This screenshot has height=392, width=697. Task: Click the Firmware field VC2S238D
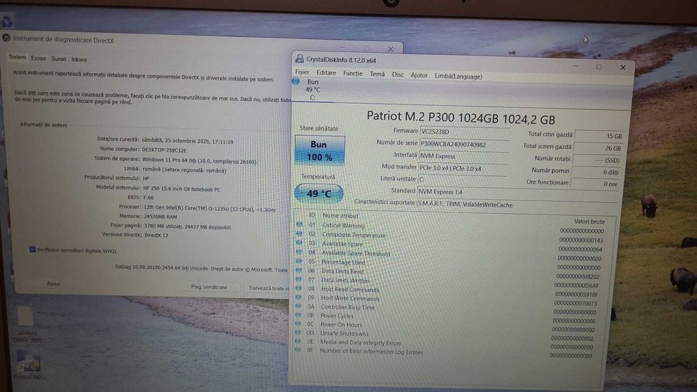464,132
